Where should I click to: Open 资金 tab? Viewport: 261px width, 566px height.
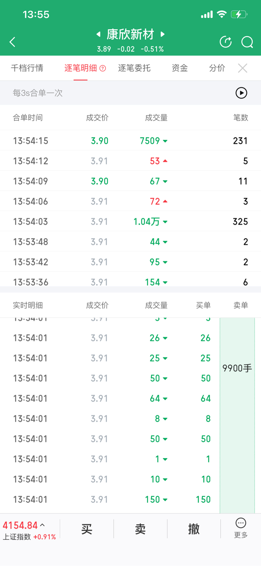(180, 68)
